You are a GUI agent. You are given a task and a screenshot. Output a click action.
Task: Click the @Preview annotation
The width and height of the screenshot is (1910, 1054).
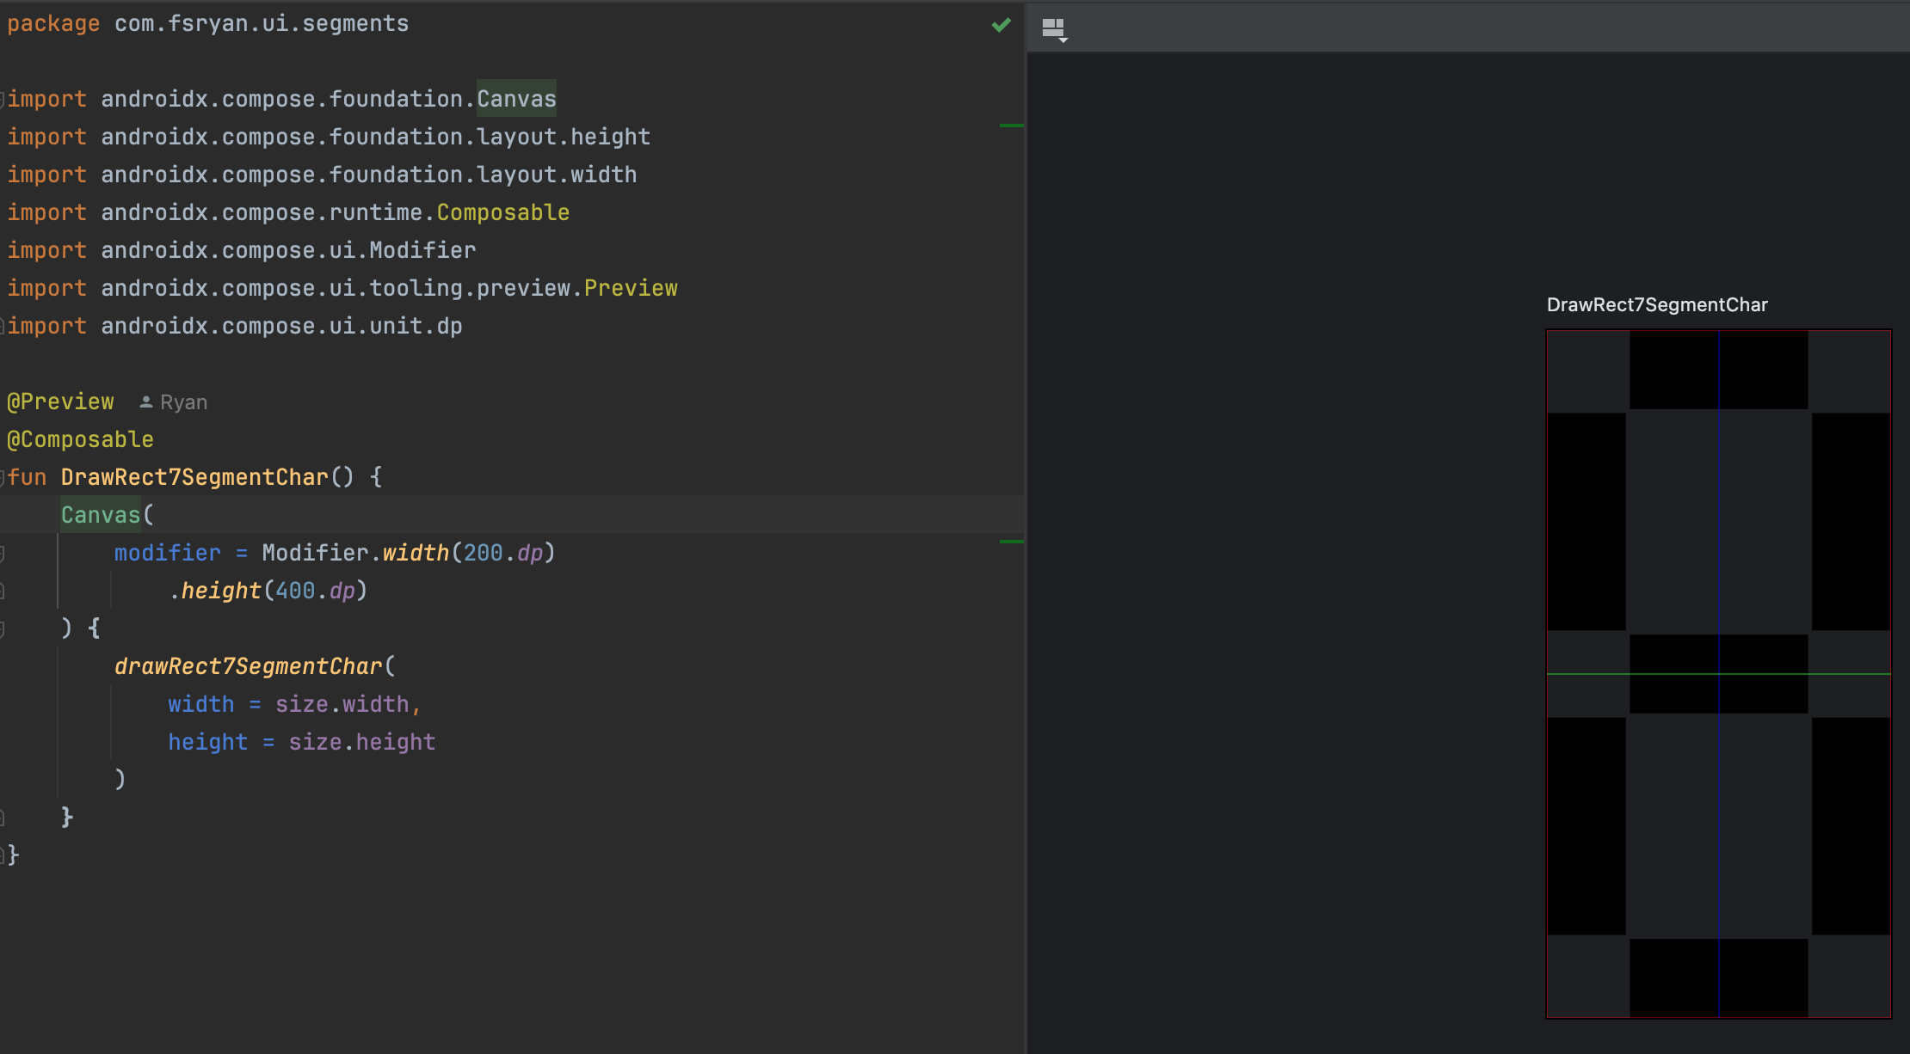(x=60, y=401)
